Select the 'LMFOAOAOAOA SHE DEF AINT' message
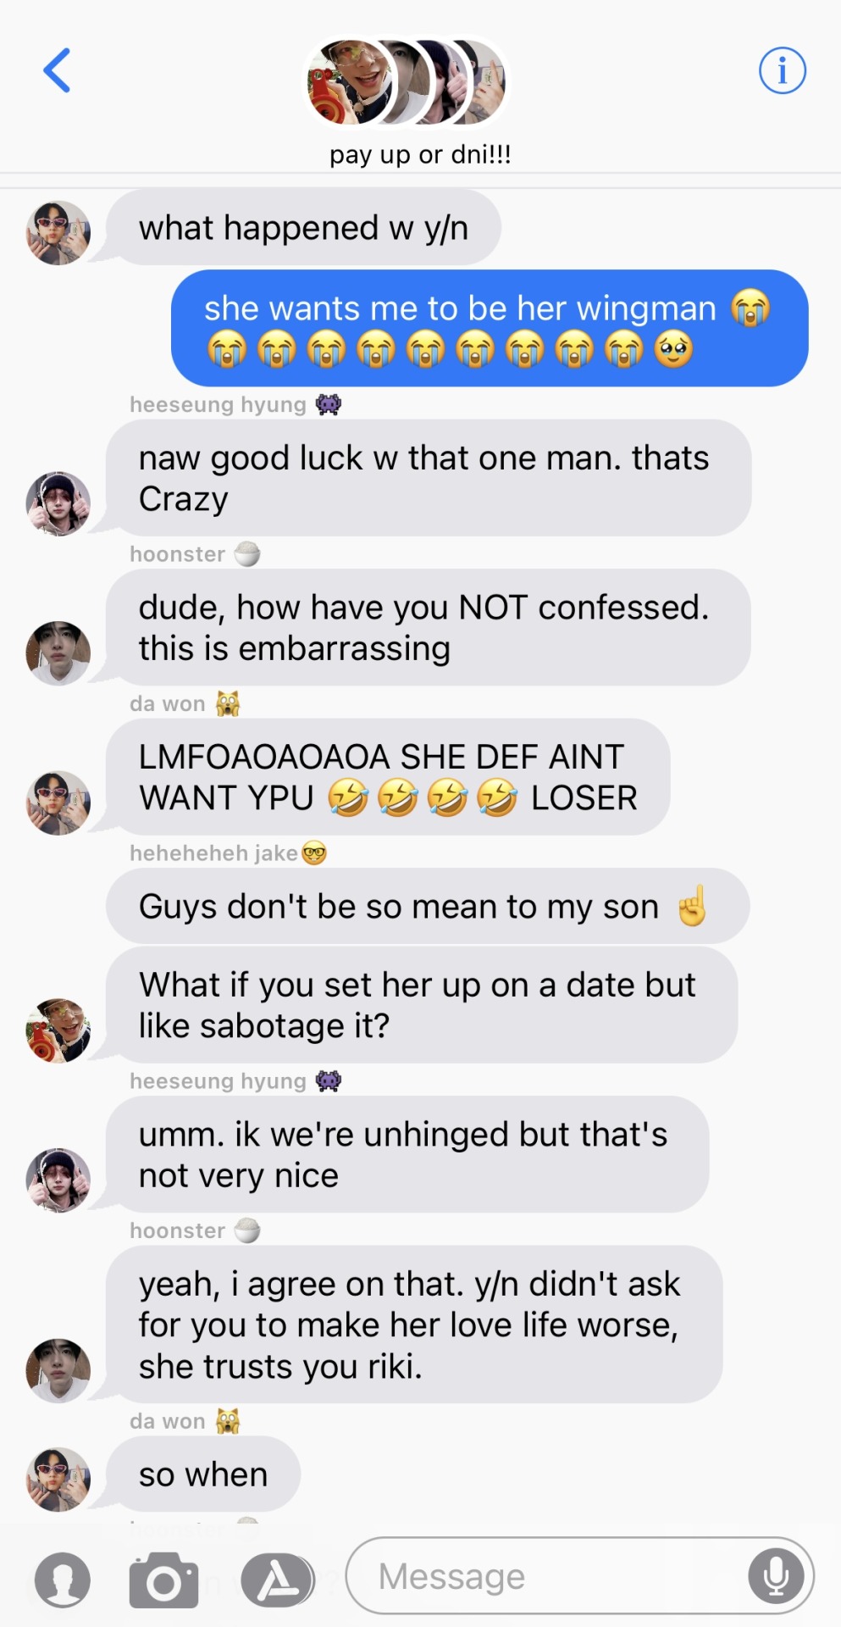The image size is (841, 1627). point(388,777)
